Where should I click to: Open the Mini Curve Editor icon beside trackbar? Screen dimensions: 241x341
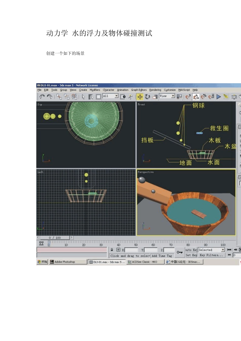[42, 244]
